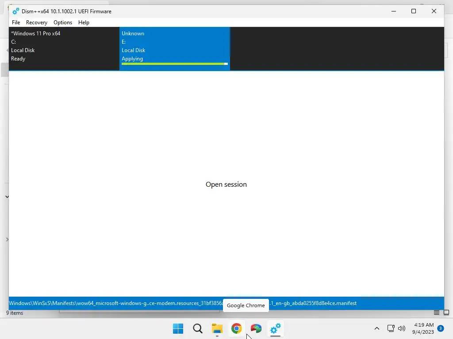Open notification center badge

[x=441, y=328]
